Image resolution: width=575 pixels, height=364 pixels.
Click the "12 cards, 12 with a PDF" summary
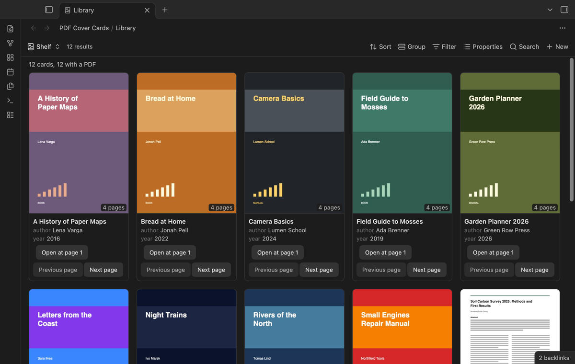pyautogui.click(x=62, y=64)
